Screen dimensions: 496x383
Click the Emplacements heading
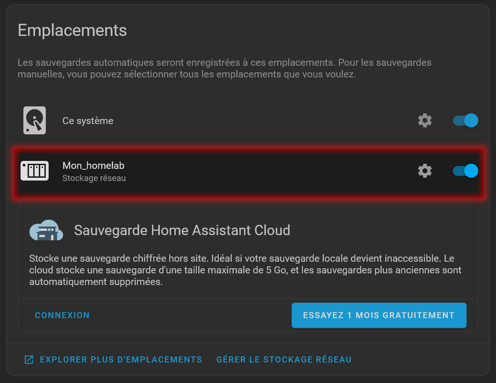[x=72, y=30]
